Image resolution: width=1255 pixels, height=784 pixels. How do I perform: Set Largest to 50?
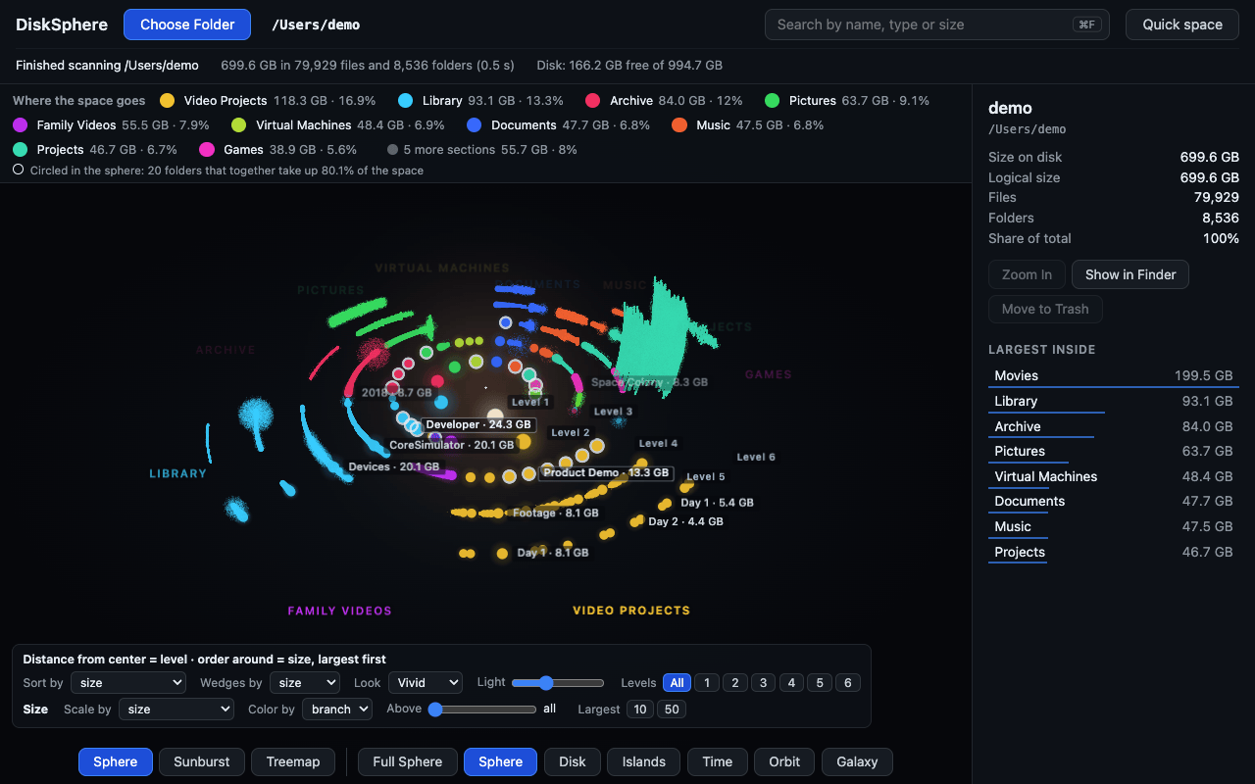point(672,710)
